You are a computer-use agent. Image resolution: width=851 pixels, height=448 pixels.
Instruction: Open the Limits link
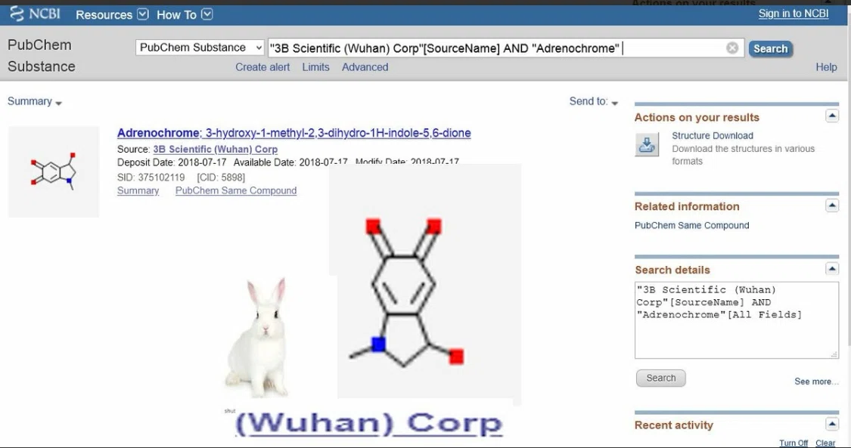[316, 67]
